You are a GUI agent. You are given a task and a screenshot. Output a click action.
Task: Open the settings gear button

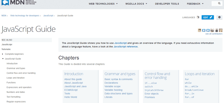[219, 17]
